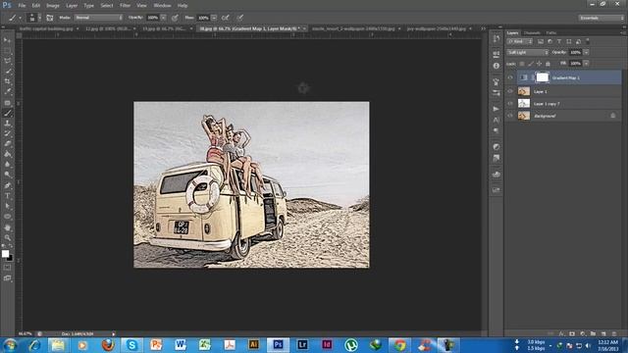Select the Crop tool
Image resolution: width=628 pixels, height=353 pixels.
[7, 81]
